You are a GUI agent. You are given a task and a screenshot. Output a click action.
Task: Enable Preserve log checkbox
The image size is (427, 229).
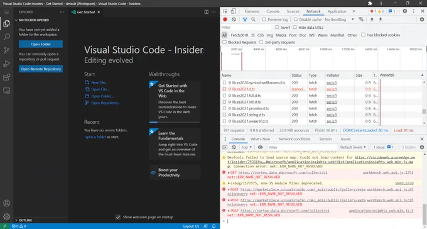[x=264, y=20]
